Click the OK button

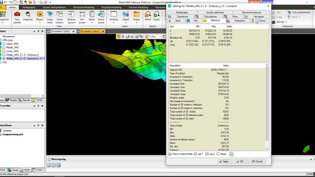pyautogui.click(x=242, y=161)
